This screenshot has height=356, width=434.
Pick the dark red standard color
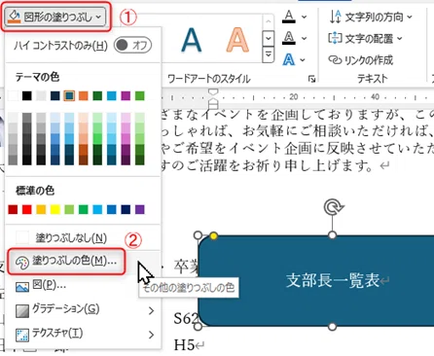13,209
